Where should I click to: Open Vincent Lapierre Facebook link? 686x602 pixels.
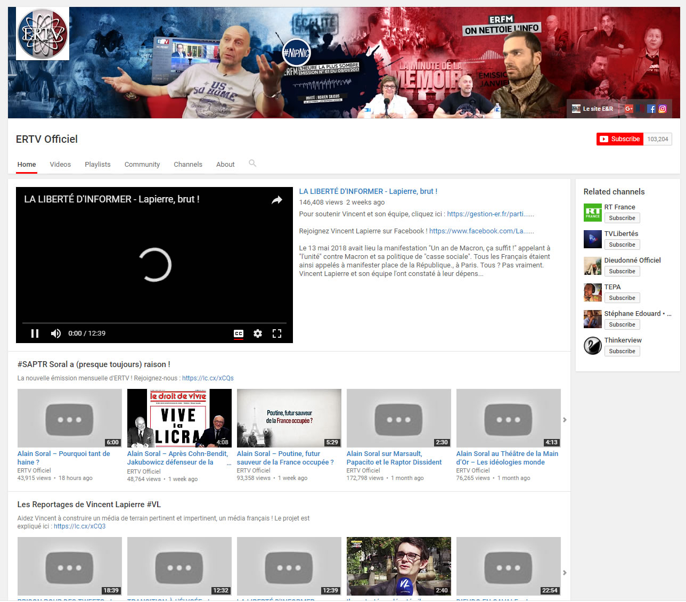(x=481, y=231)
